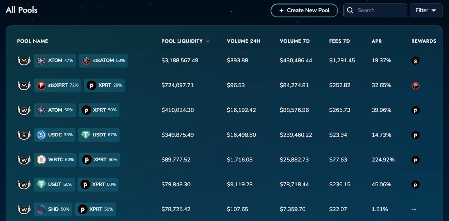The width and height of the screenshot is (449, 221).
Task: Click the M pool-type icon in ATOM/stkATOM row
Action: (24, 61)
